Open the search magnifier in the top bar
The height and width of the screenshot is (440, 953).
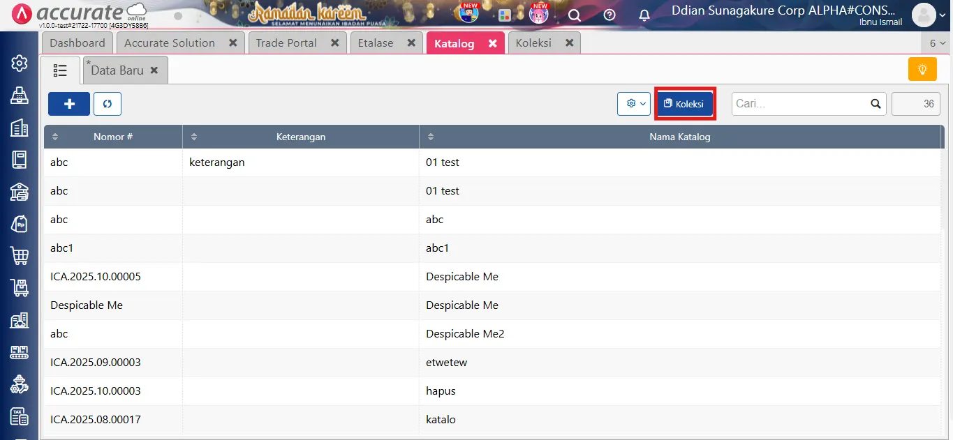point(574,15)
